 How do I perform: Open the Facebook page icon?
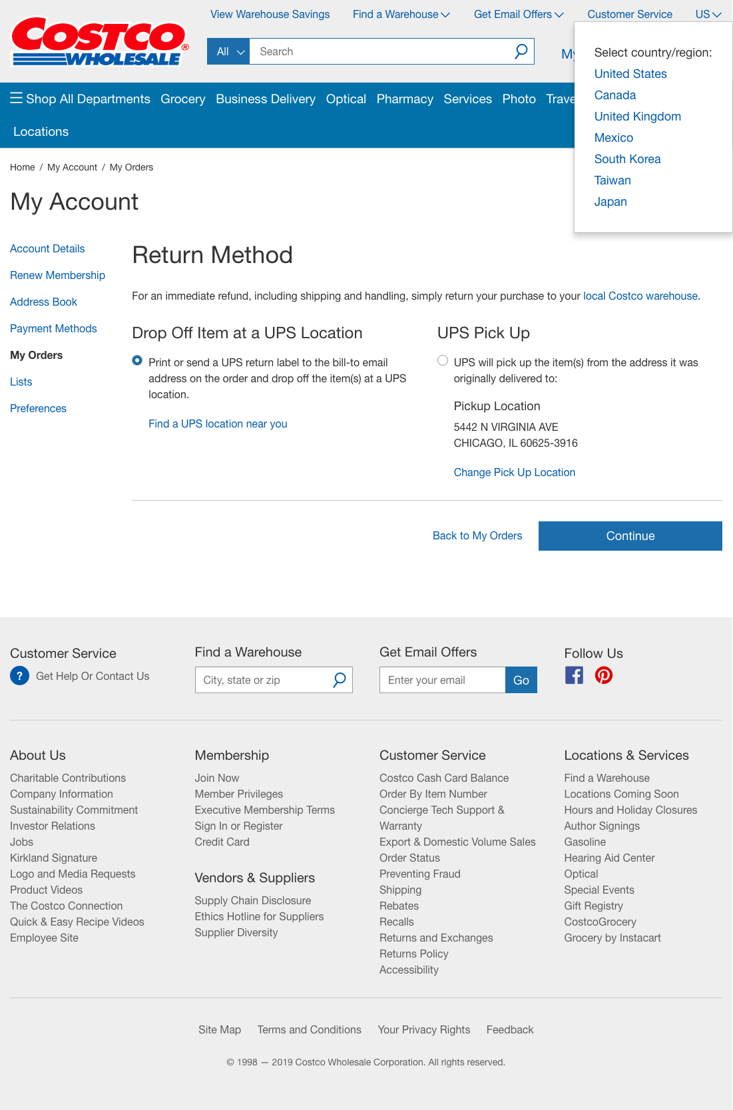(574, 675)
